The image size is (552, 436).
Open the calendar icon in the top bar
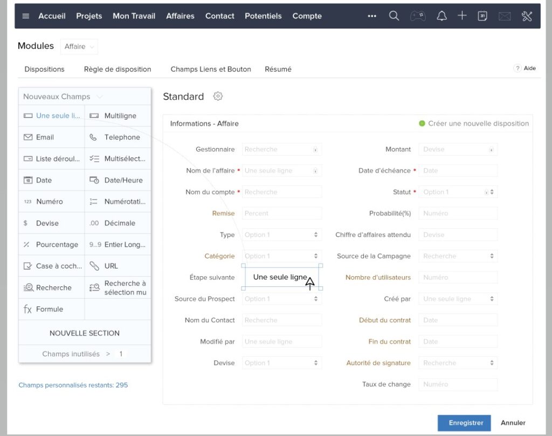pyautogui.click(x=482, y=16)
